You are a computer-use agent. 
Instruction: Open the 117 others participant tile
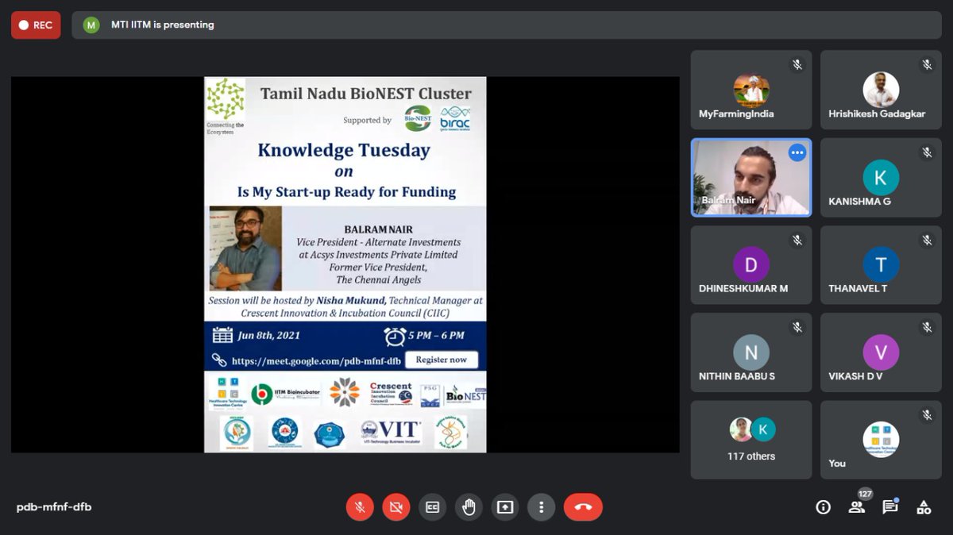pos(751,440)
